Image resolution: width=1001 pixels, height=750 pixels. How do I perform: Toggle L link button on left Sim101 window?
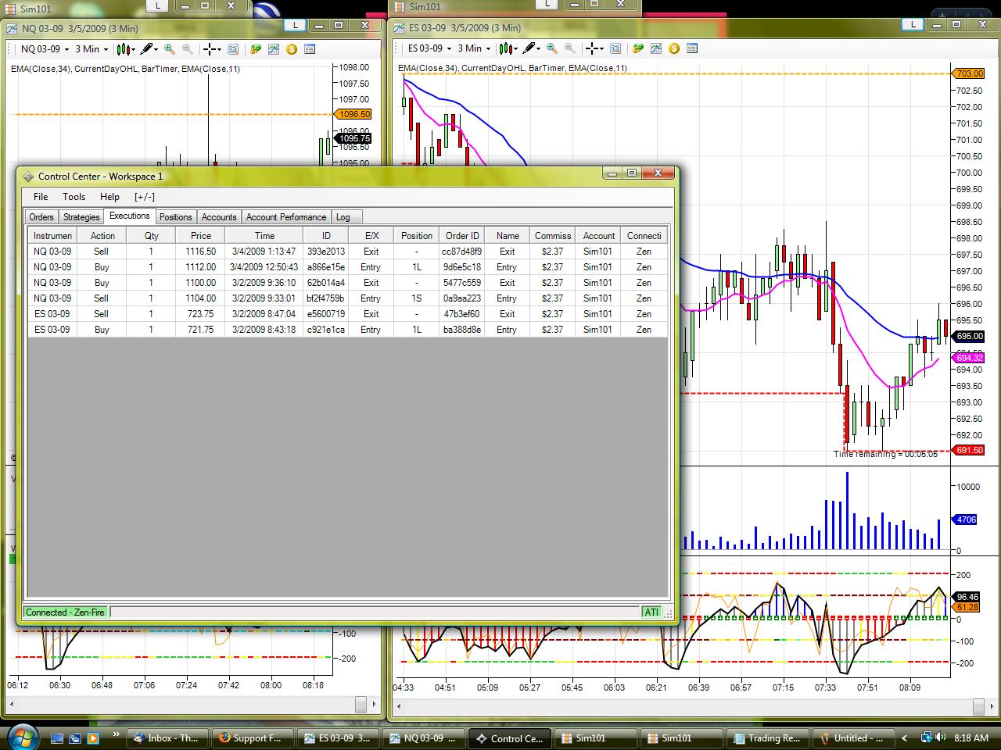(x=158, y=5)
